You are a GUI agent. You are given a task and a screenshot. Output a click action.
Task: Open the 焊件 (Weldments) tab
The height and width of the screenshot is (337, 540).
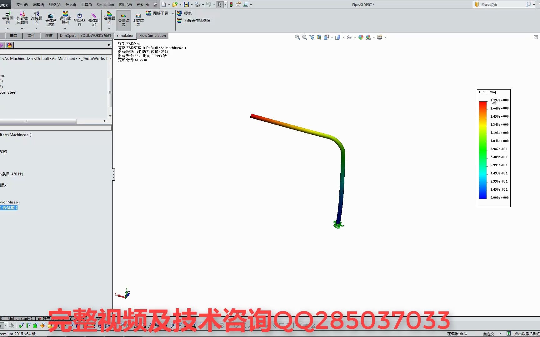[x=31, y=36]
